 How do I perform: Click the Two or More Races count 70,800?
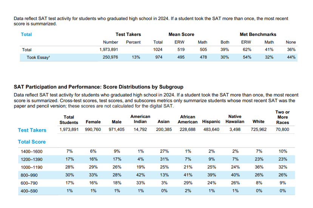point(282,130)
